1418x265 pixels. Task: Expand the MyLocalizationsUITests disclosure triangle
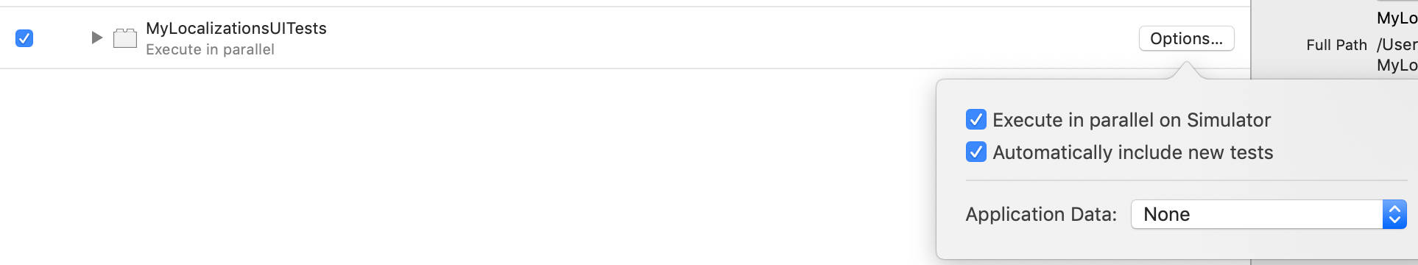(96, 38)
